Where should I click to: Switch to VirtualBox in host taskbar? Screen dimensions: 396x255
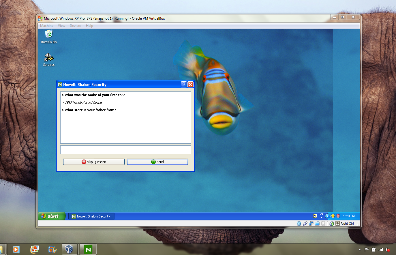click(69, 249)
